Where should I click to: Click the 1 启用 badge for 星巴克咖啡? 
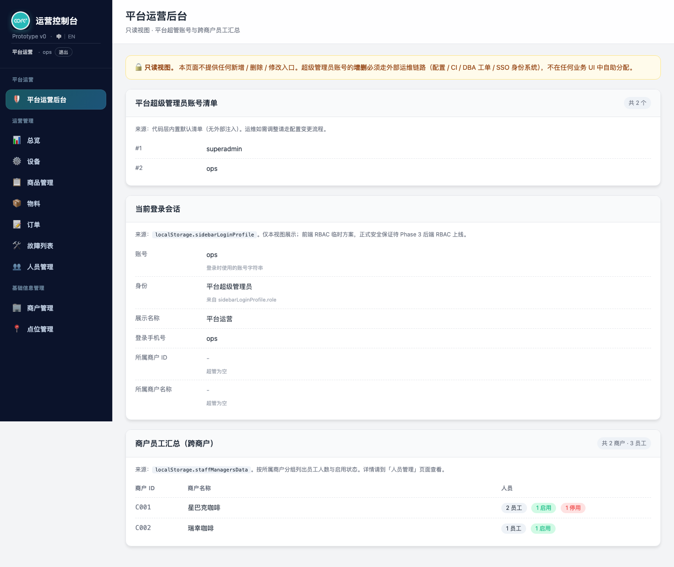(x=544, y=508)
